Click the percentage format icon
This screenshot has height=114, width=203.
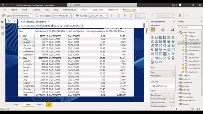click(x=119, y=16)
